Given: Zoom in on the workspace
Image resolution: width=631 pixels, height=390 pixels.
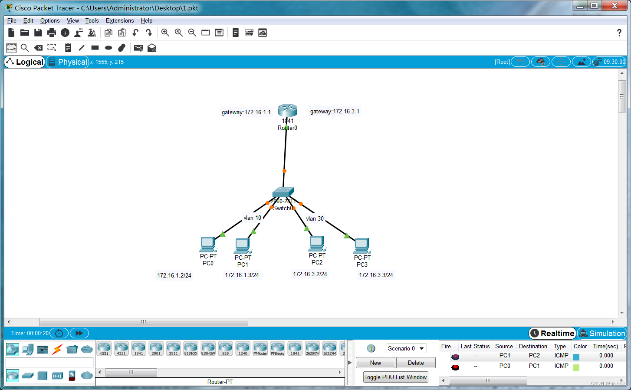Looking at the screenshot, I should (x=165, y=33).
